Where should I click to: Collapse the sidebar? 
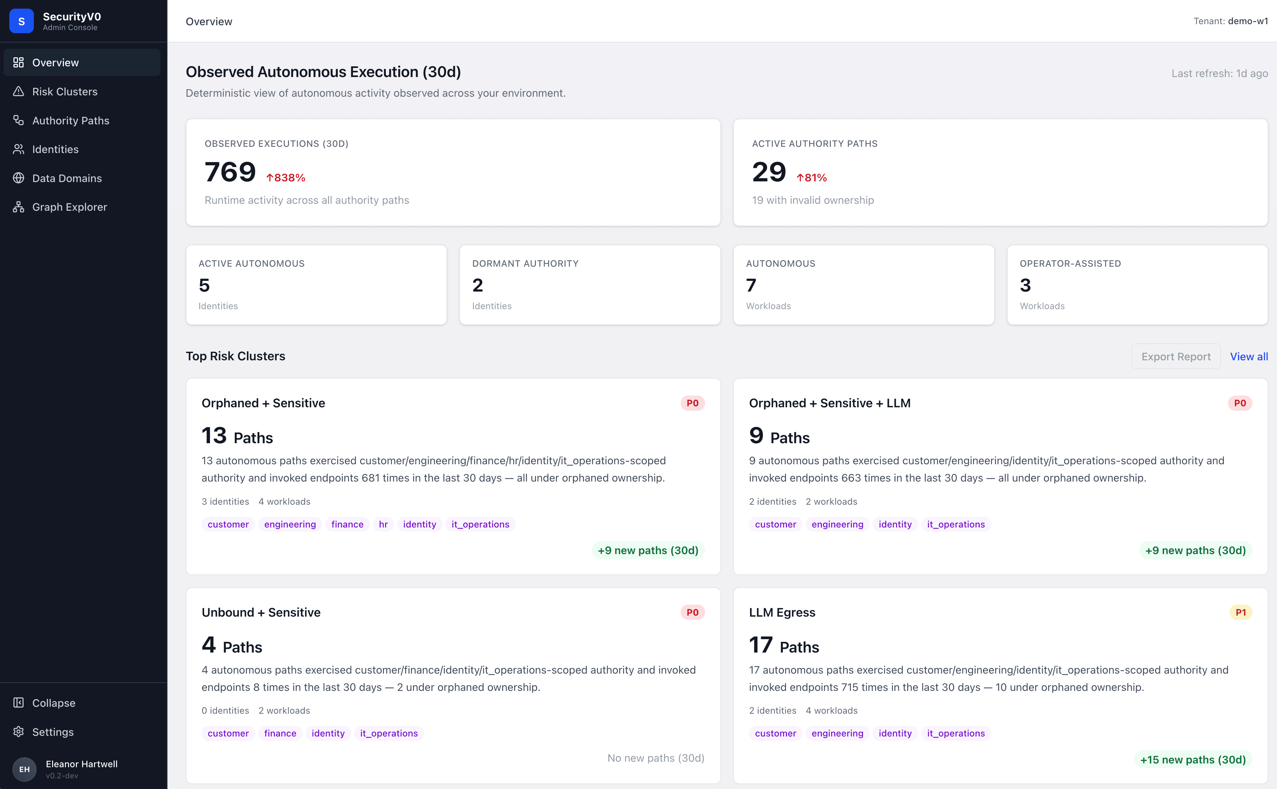(18, 702)
